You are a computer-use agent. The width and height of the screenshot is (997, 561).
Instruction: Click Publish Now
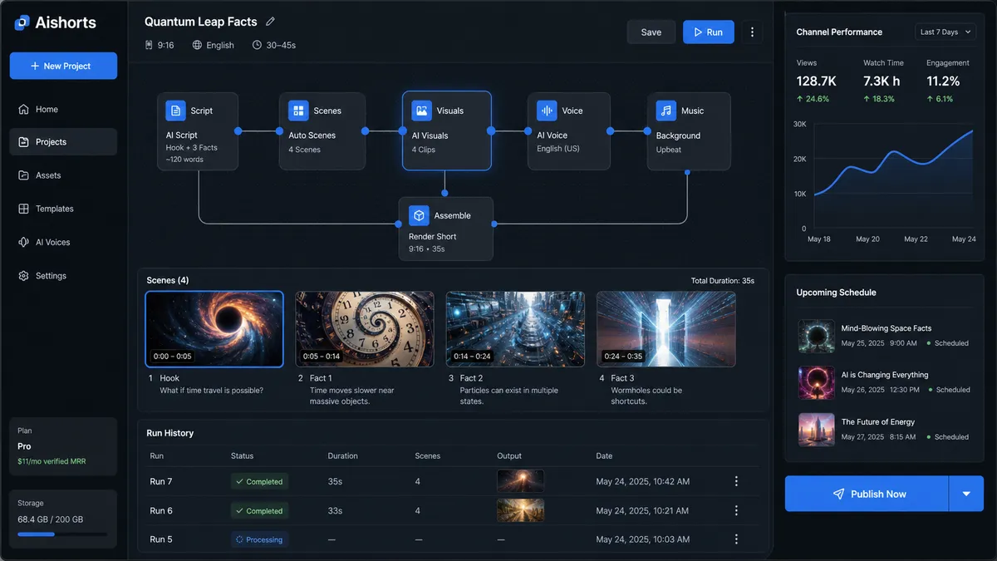click(x=867, y=494)
